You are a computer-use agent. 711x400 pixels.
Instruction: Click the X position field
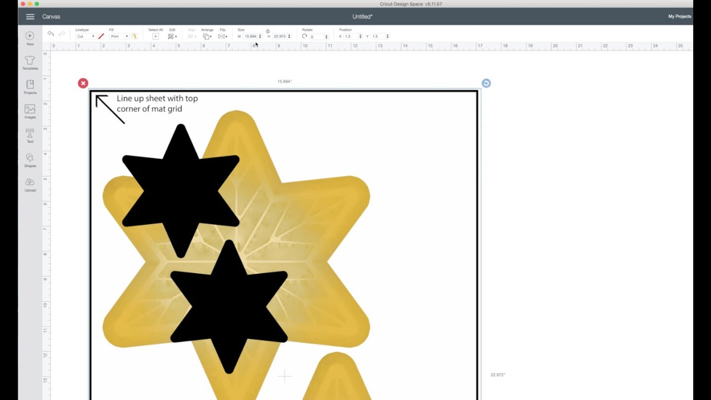click(351, 36)
